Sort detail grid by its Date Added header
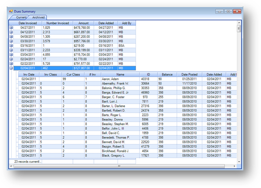 214,74
